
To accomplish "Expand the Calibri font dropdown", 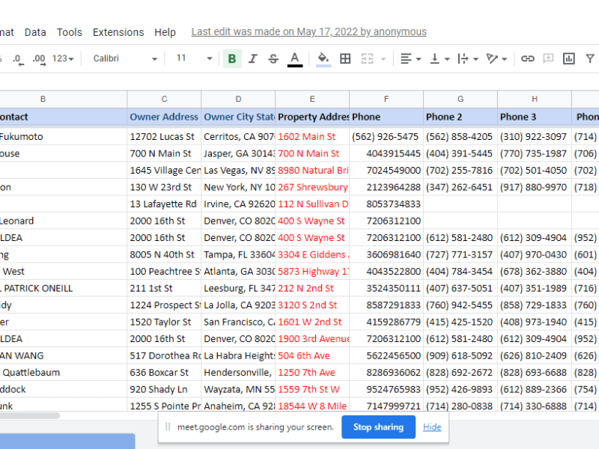I will point(125,58).
